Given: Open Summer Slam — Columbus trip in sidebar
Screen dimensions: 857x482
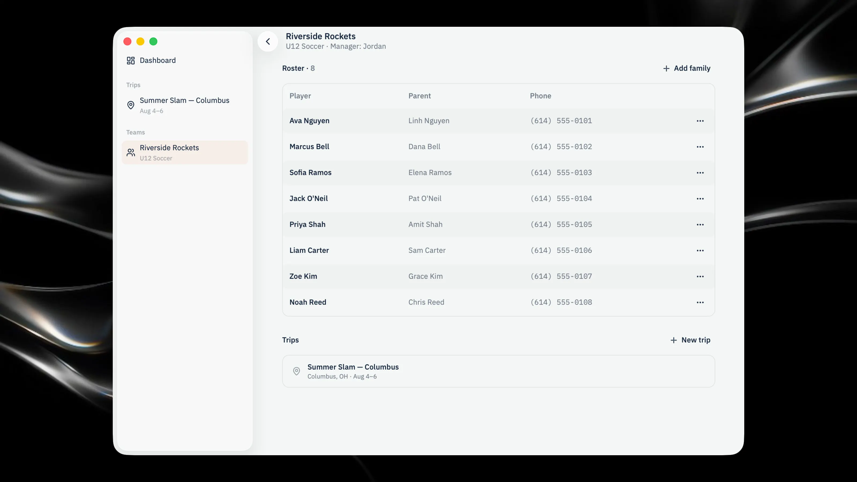Looking at the screenshot, I should [x=185, y=105].
